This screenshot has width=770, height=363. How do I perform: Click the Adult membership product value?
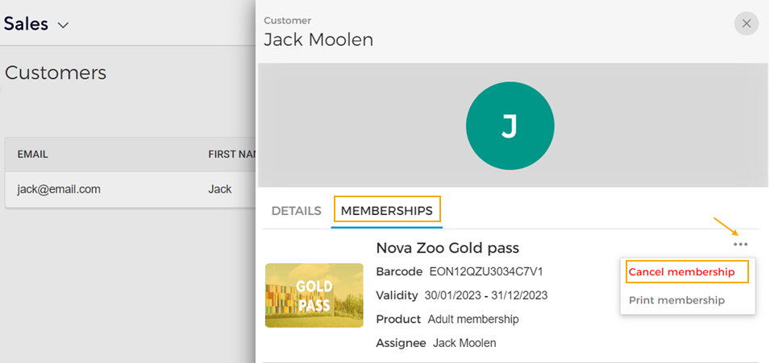click(x=473, y=319)
